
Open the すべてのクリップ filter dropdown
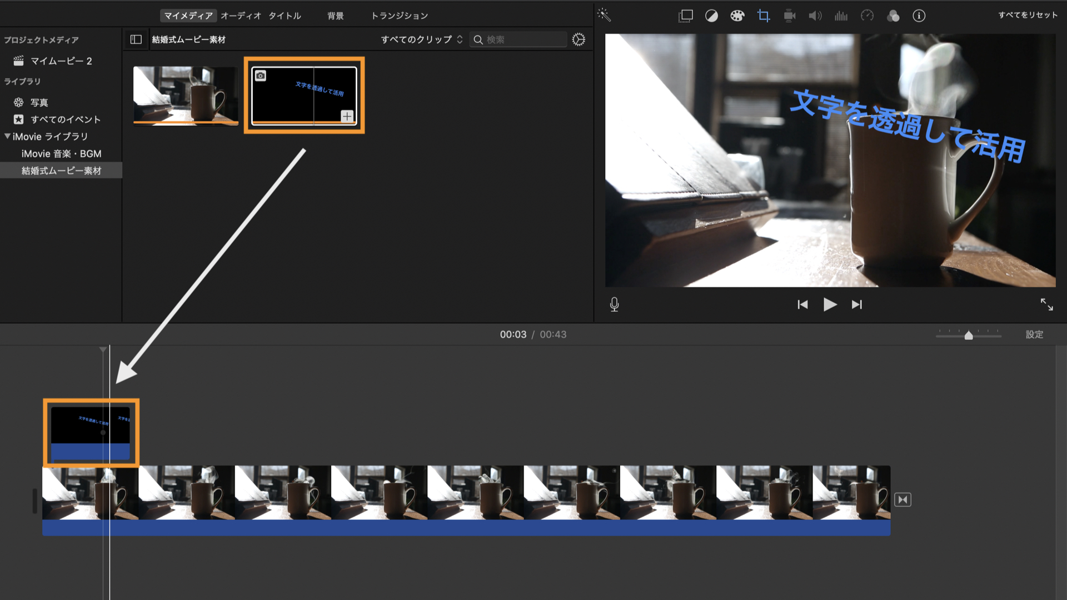(422, 39)
